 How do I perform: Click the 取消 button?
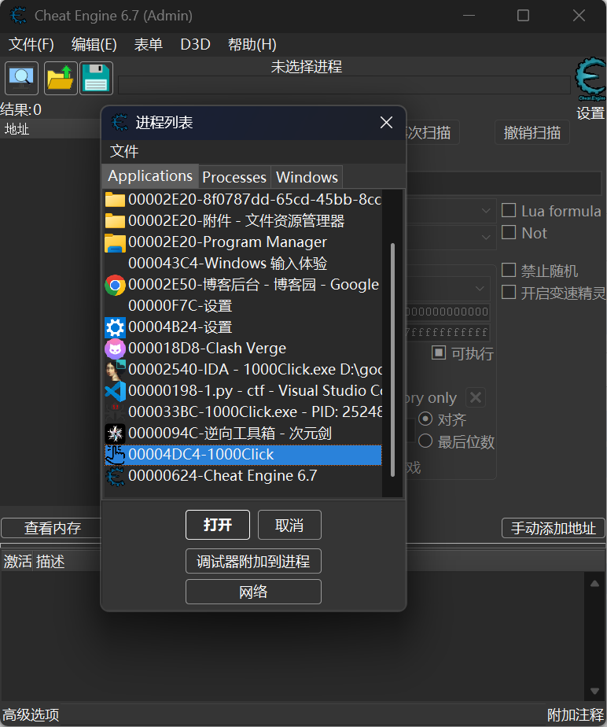(289, 525)
